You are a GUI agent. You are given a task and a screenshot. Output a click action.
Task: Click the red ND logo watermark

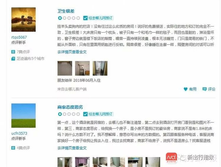click(171, 158)
